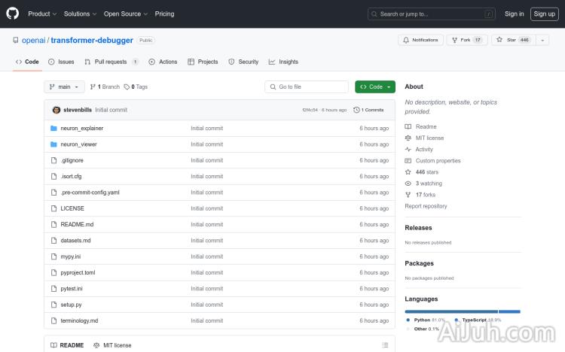Click the pyproject.toml file icon
Viewport: 565px width, 352px height.
point(53,272)
